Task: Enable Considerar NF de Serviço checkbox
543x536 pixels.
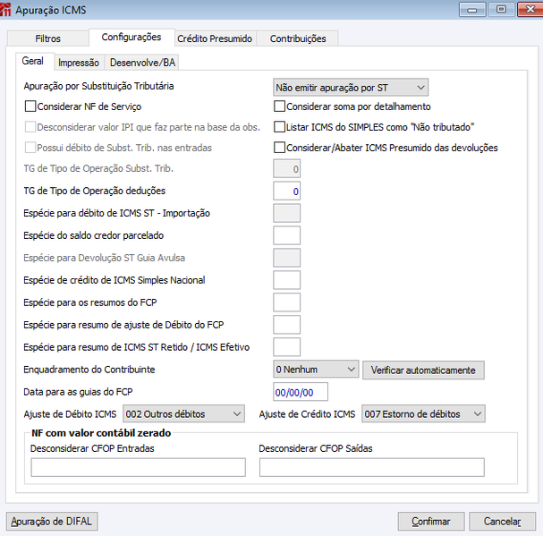Action: point(30,106)
